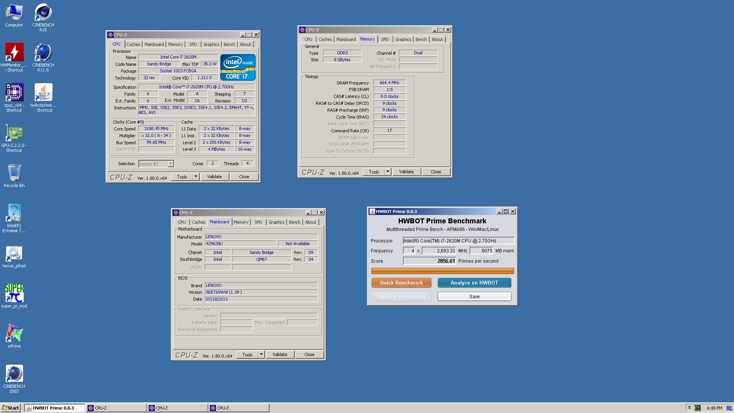Open the Start menu
Image resolution: width=734 pixels, height=413 pixels.
10,408
